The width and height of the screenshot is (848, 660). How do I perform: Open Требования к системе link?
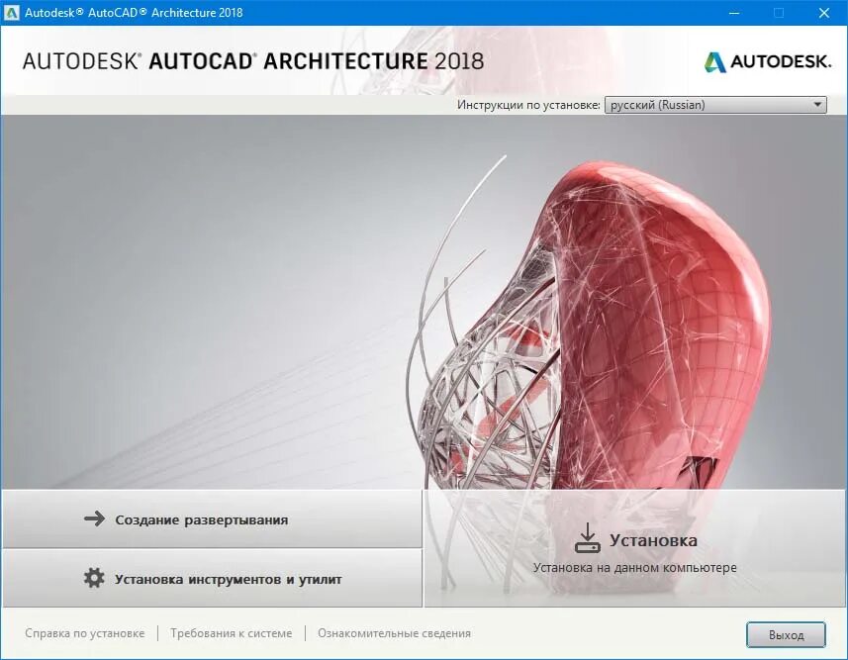pyautogui.click(x=231, y=633)
